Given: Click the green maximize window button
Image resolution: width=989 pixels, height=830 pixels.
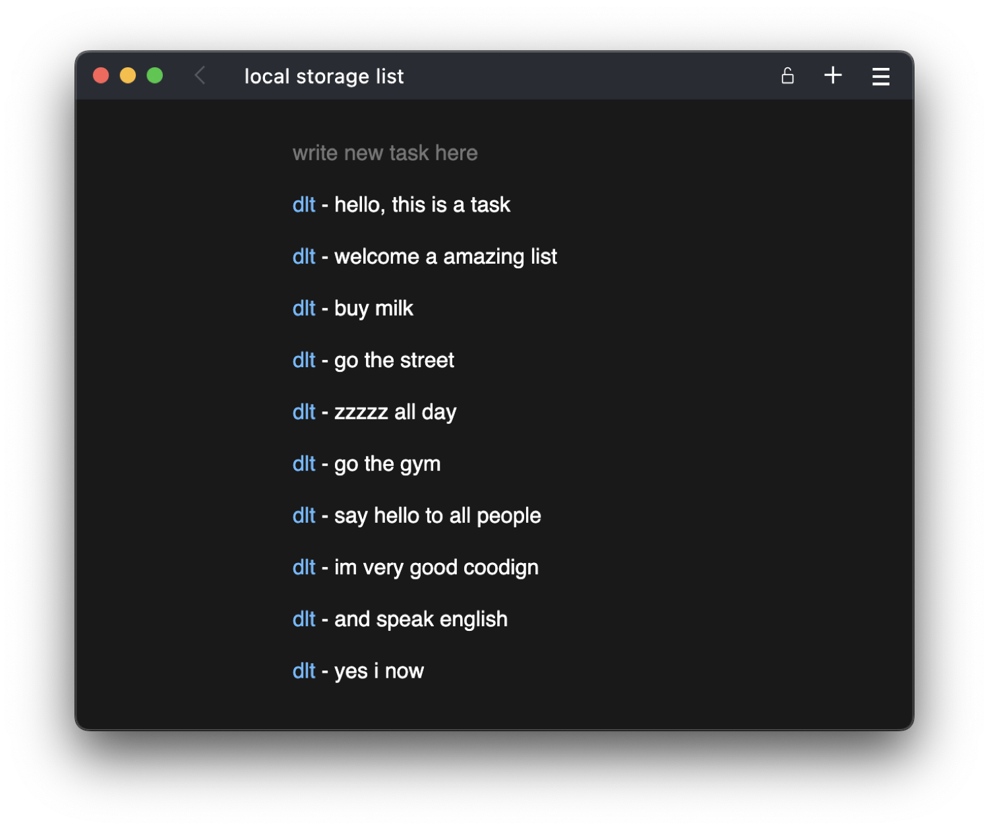Looking at the screenshot, I should [x=155, y=76].
